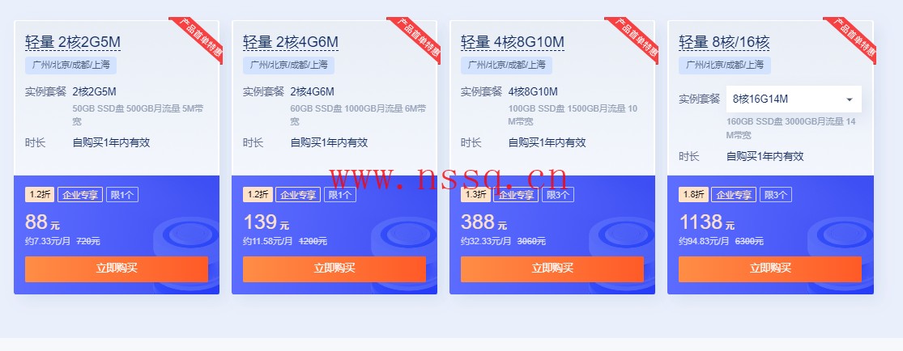Viewport: 903px width, 351px height.
Task: Click region tag on 轻量 4核8G10M card
Action: click(x=506, y=65)
